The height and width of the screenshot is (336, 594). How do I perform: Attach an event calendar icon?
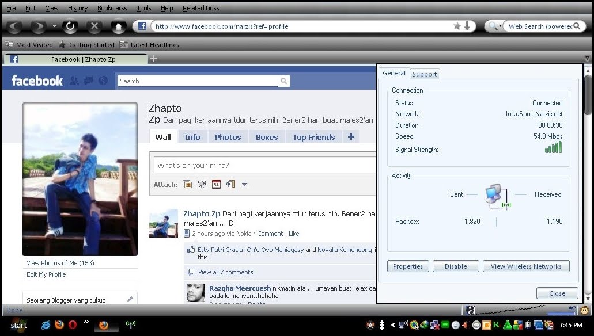[216, 184]
